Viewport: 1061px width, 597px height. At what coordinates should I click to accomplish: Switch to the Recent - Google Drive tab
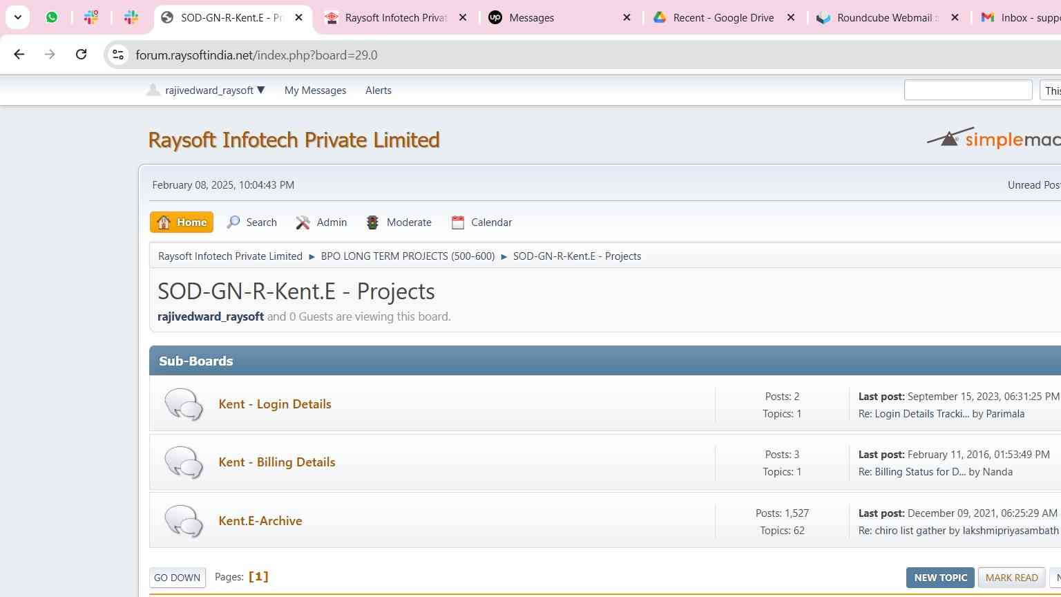723,18
